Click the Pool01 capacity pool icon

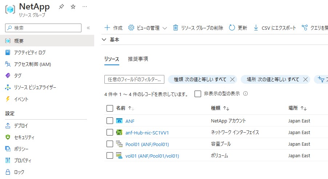[119, 144]
